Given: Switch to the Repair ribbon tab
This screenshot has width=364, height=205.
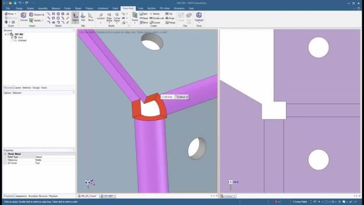Looking at the screenshot, I should (78, 8).
